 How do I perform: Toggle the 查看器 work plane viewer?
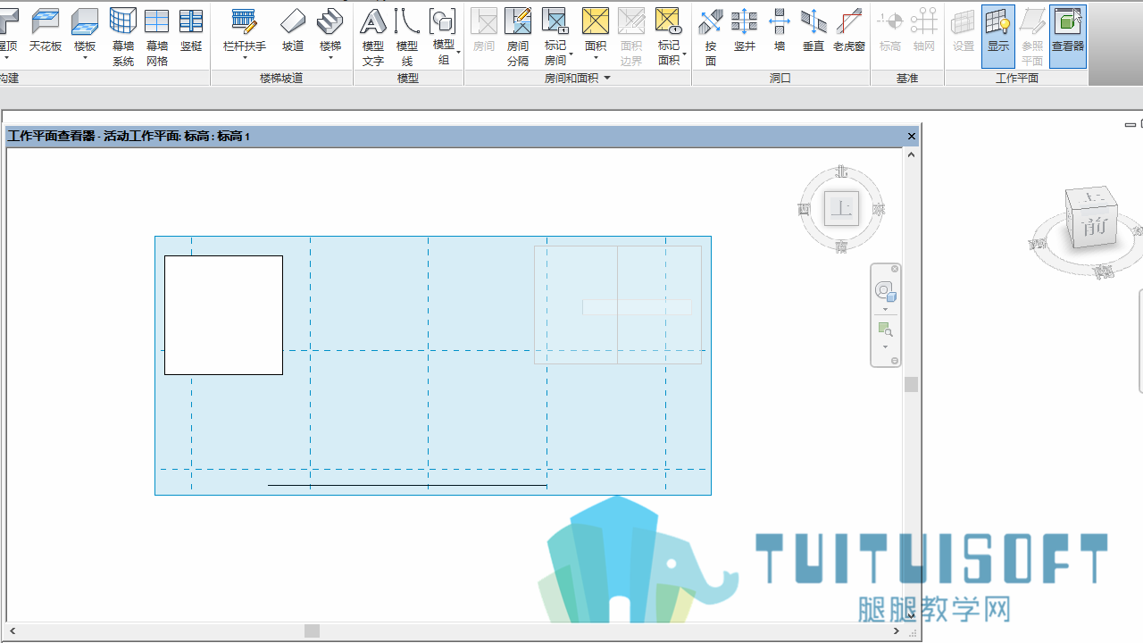(1068, 37)
